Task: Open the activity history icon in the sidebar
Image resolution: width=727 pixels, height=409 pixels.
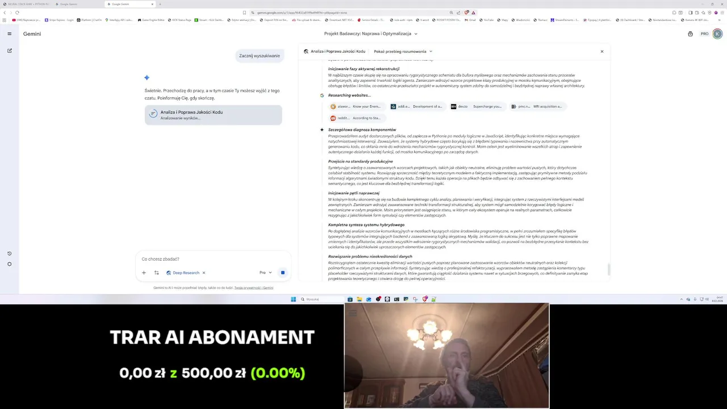Action: tap(9, 253)
